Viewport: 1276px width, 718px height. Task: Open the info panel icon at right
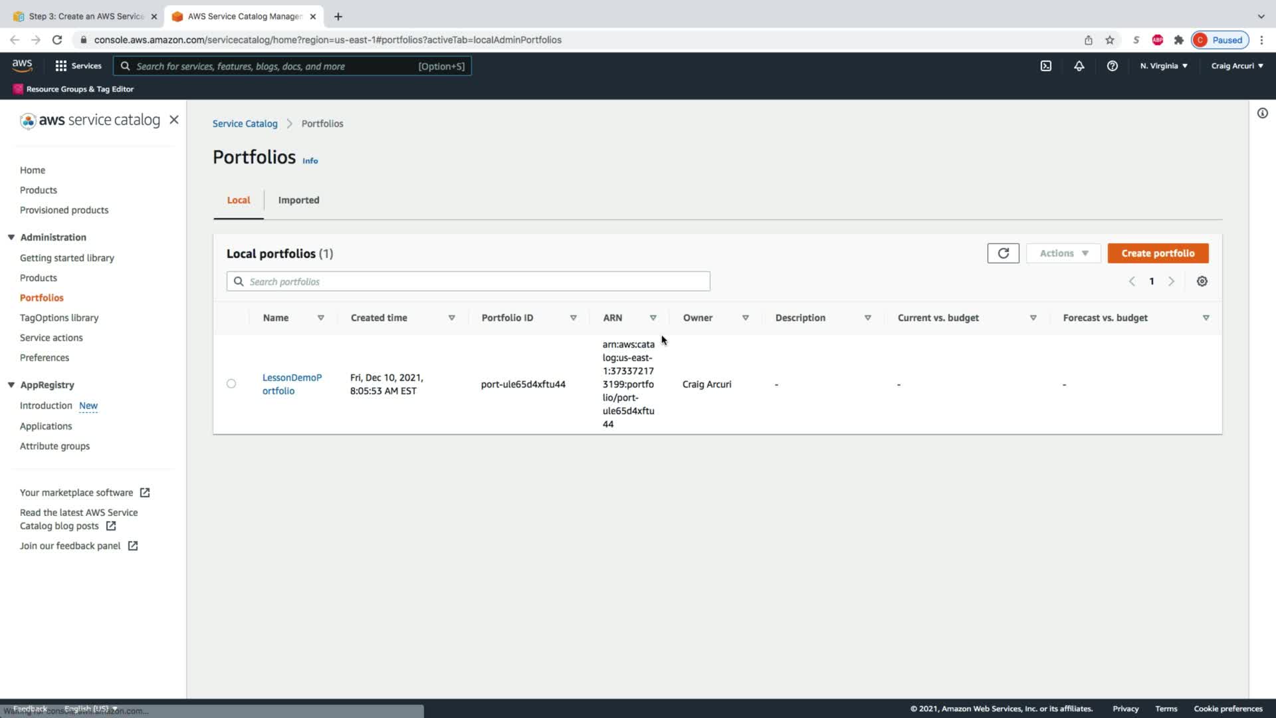[x=1262, y=113]
